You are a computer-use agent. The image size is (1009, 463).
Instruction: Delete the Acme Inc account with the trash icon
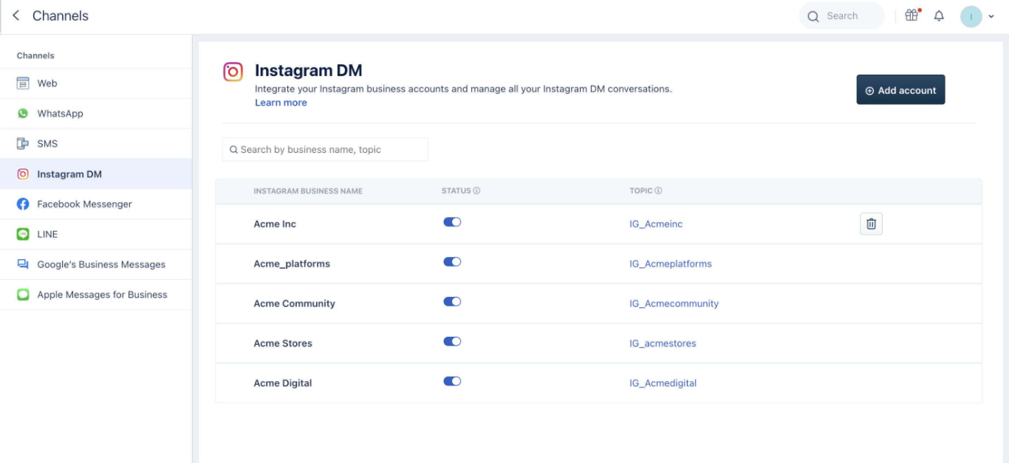pos(871,224)
